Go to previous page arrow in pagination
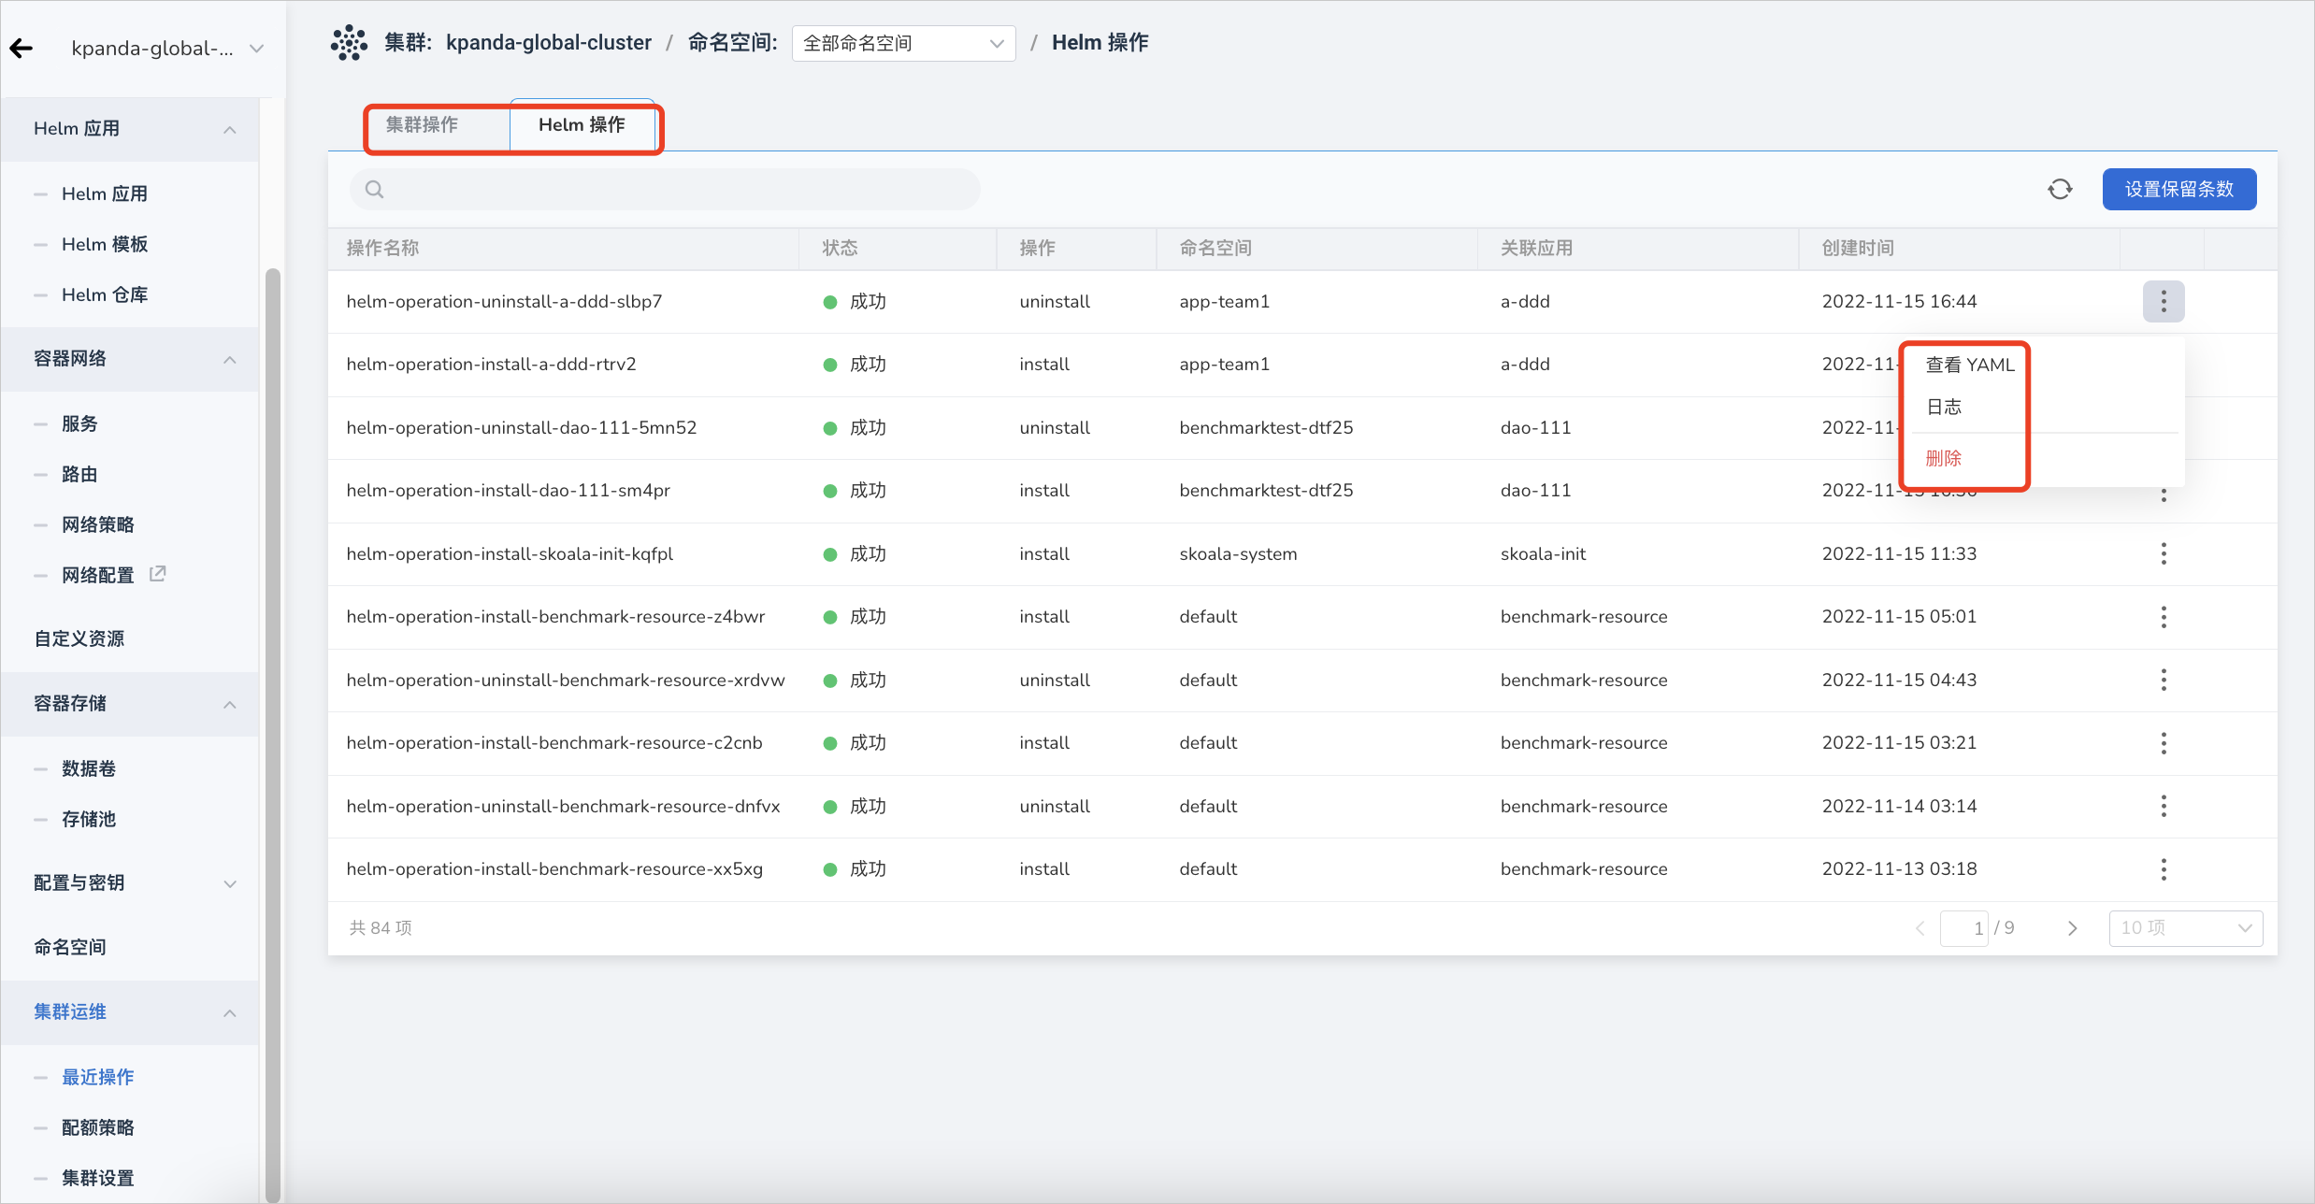 [x=1920, y=928]
